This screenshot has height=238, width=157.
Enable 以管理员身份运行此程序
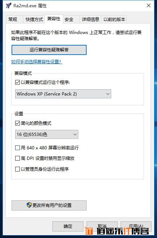click(x=17, y=169)
